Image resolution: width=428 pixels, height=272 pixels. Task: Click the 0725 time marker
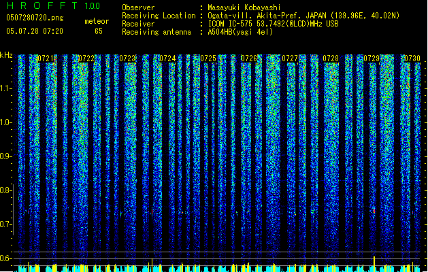208,58
